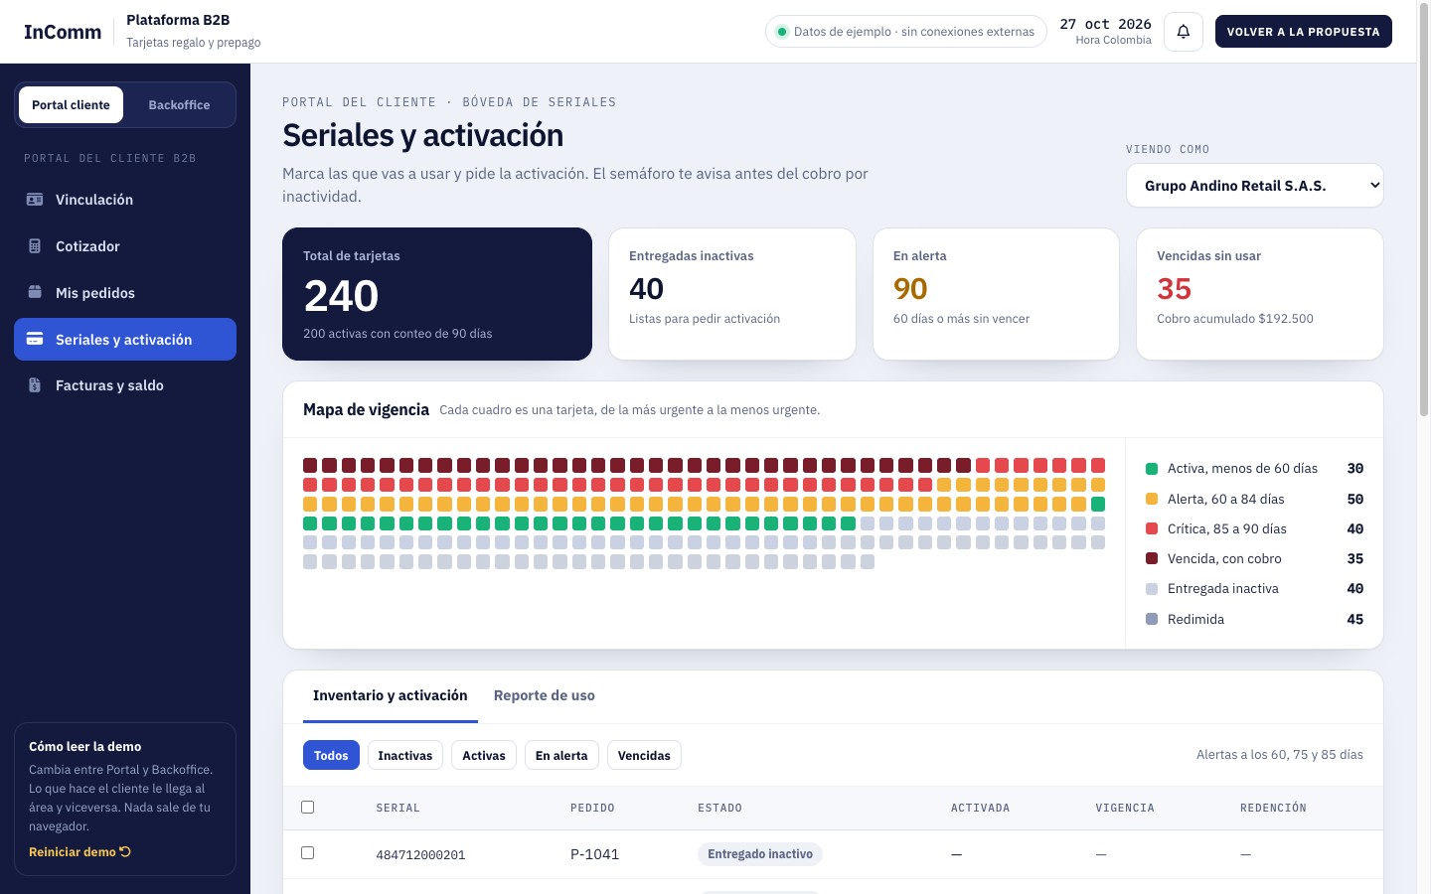Filter by En alerta
This screenshot has width=1431, height=894.
point(561,755)
